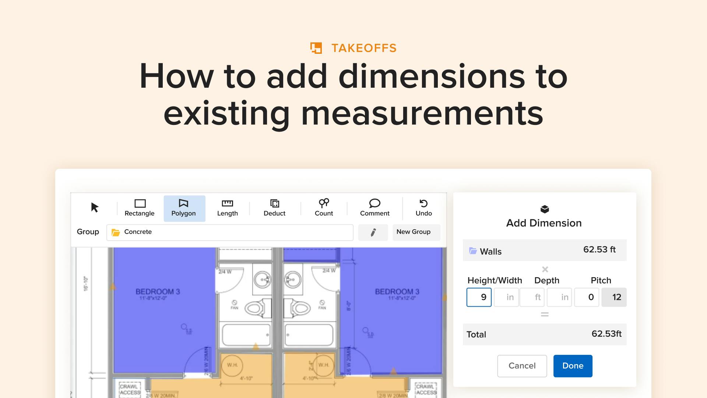This screenshot has width=707, height=398.
Task: Choose the Length ruler tool
Action: pos(227,208)
